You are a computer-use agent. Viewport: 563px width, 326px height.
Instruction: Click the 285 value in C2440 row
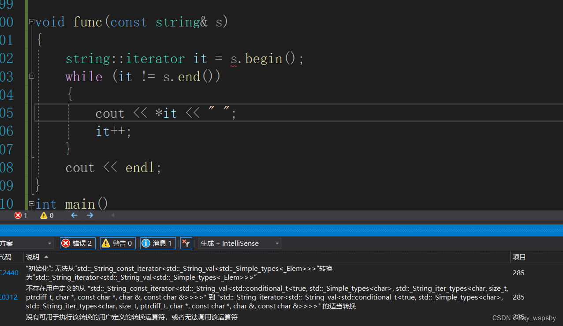point(518,273)
